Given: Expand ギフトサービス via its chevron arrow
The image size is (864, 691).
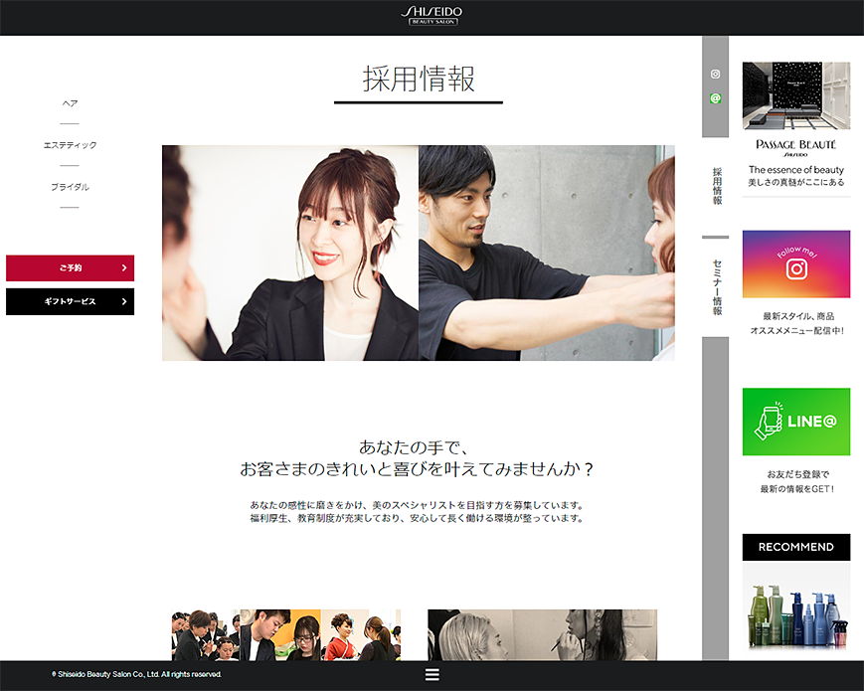Looking at the screenshot, I should pos(125,301).
